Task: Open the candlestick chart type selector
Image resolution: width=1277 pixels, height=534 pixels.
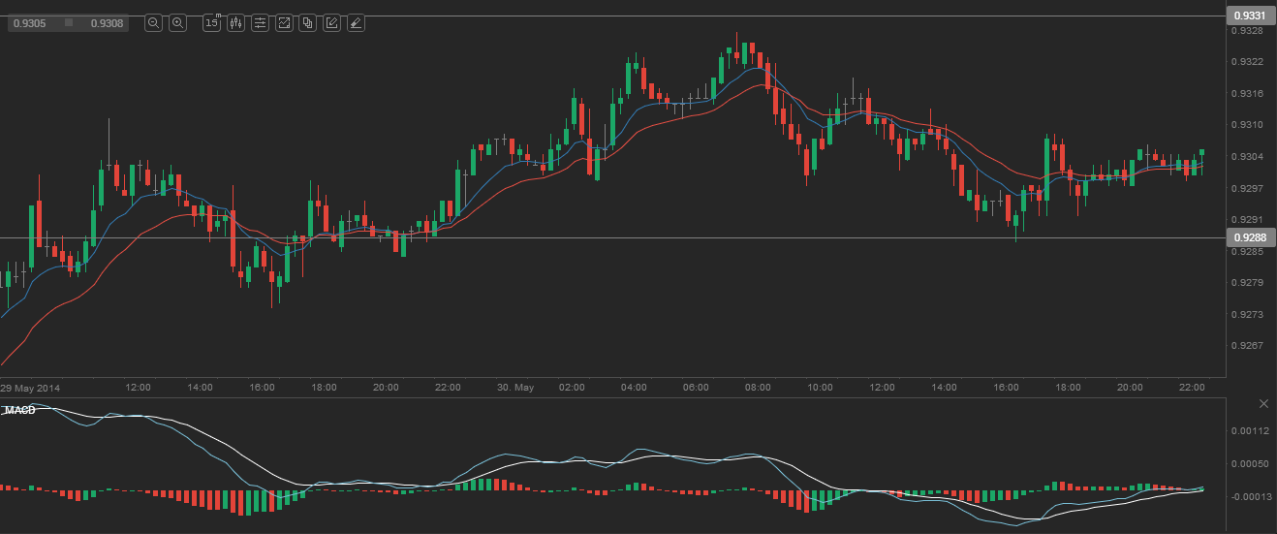Action: pos(235,23)
